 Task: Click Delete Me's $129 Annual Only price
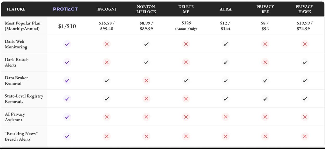[186, 26]
